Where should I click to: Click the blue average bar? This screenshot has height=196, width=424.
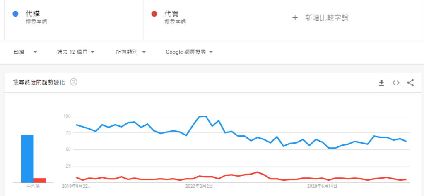pos(27,158)
